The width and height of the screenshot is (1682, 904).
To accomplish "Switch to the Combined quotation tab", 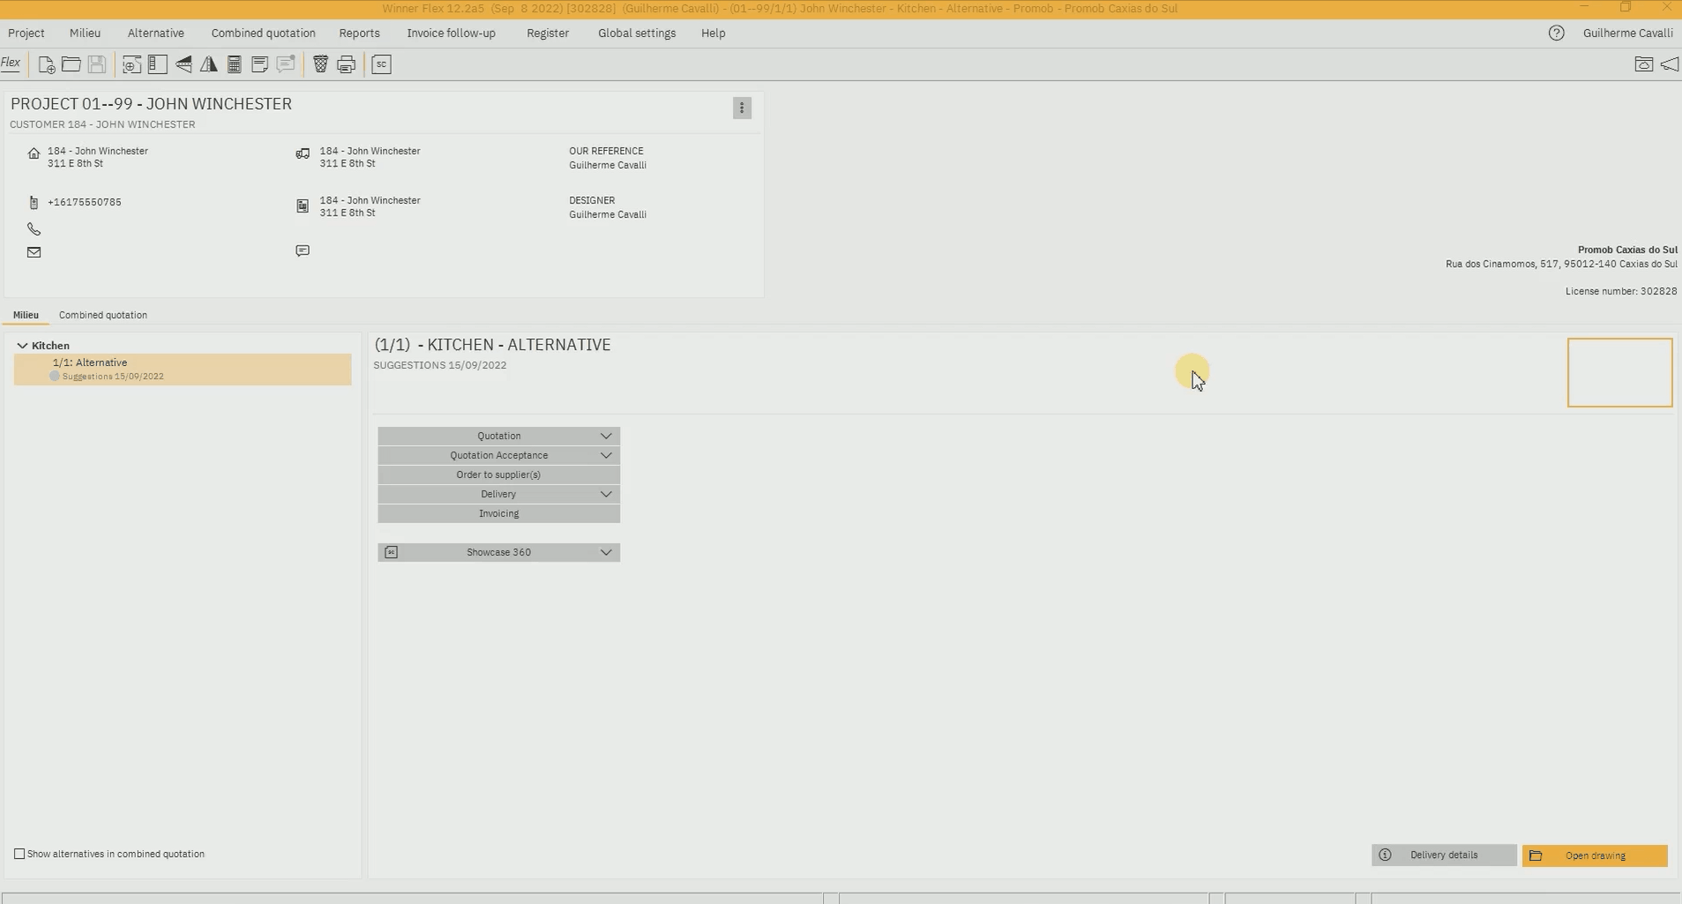I will 103,315.
